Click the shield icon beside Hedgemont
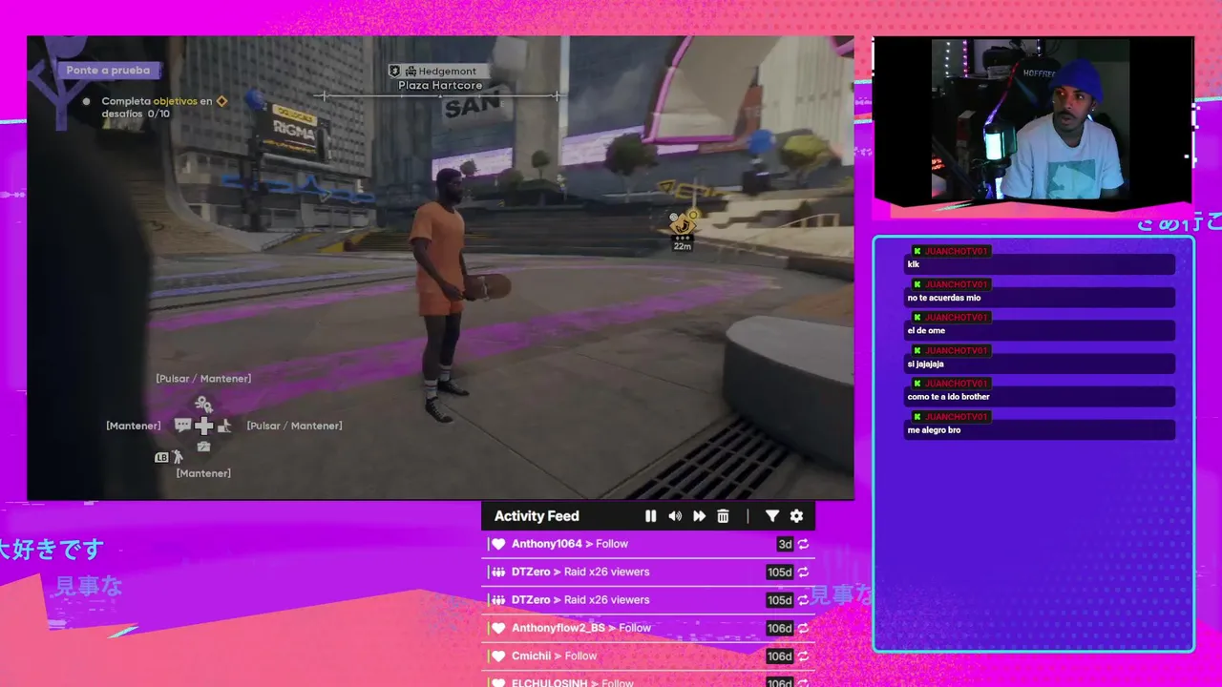Viewport: 1222px width, 687px height. click(x=394, y=71)
